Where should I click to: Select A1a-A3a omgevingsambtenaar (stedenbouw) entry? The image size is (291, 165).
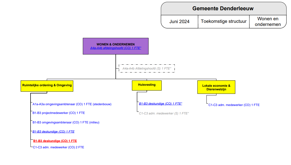pyautogui.click(x=72, y=104)
